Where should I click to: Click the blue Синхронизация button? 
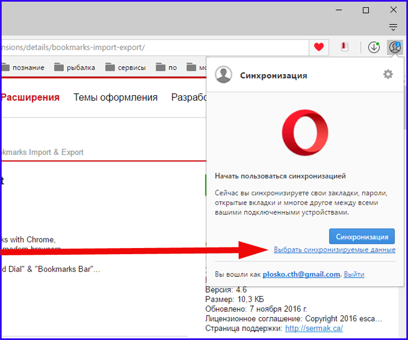362,236
